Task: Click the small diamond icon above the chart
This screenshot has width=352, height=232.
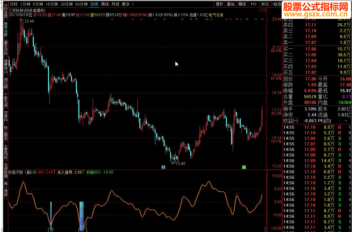Action: click(x=260, y=10)
